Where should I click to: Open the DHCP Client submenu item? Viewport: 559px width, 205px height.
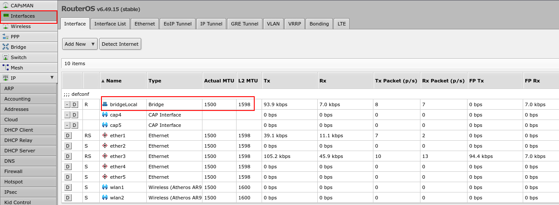[28, 130]
